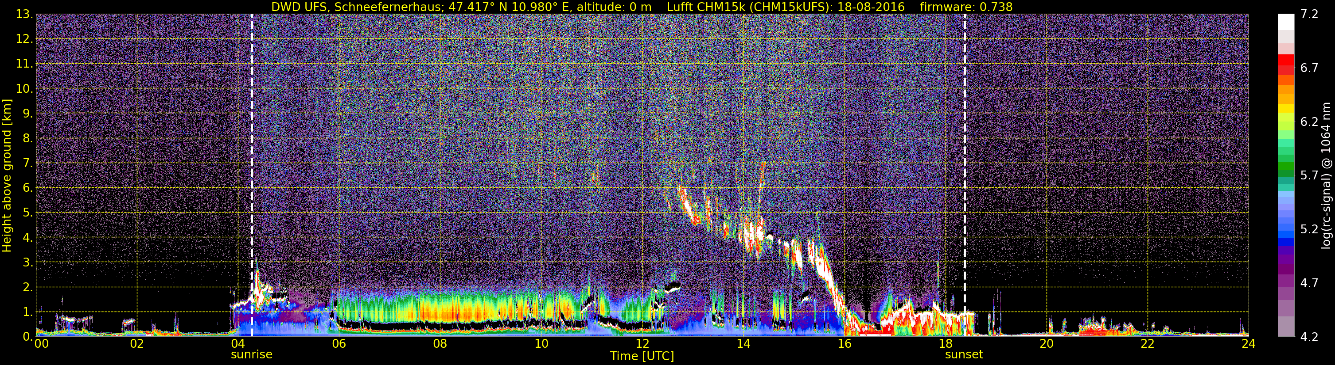Click the time tick label 12

tap(642, 344)
